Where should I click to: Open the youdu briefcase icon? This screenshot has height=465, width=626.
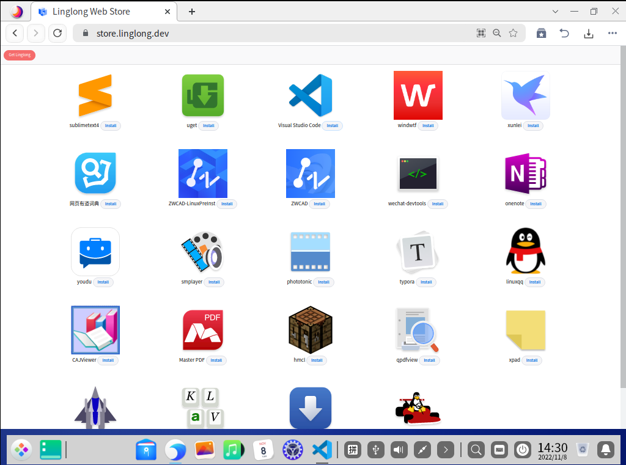95,252
